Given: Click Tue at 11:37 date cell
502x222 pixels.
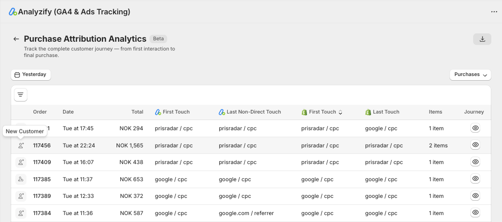Looking at the screenshot, I should click(x=78, y=179).
